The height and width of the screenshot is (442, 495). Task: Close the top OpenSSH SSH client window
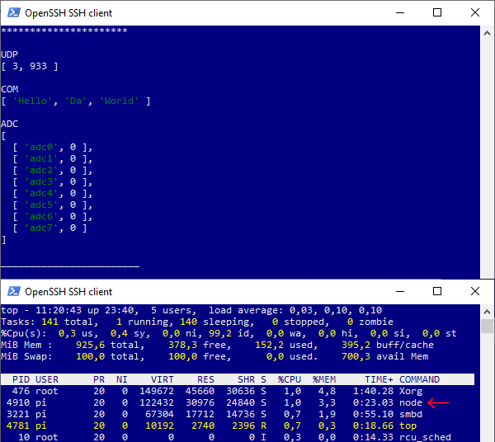pos(475,12)
